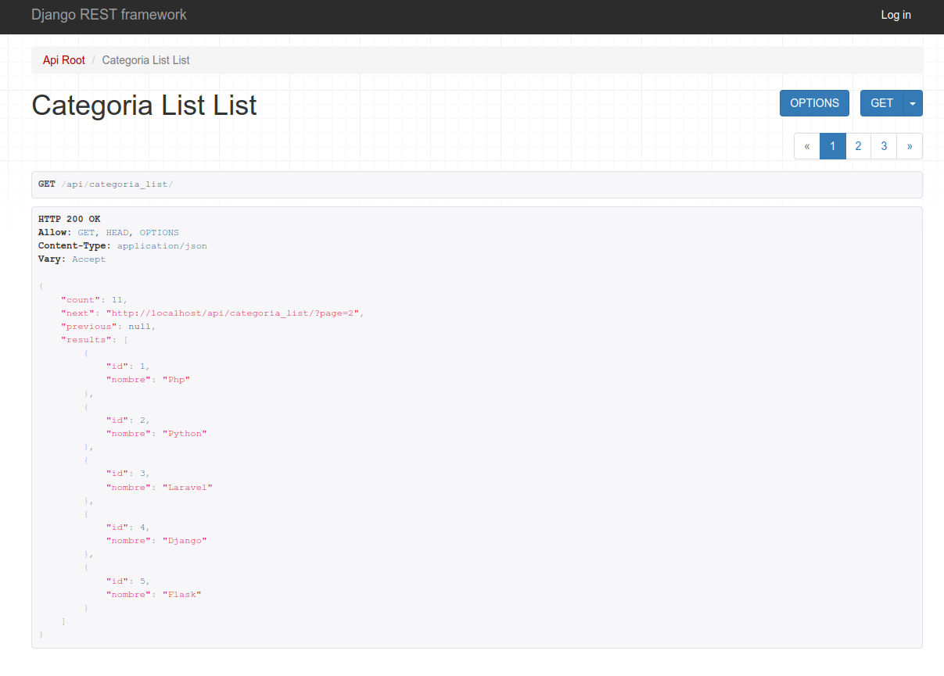The height and width of the screenshot is (676, 944).
Task: Click the GET /api/categoria_list/ request line
Action: 106,184
